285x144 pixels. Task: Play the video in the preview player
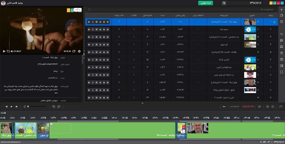coord(4,51)
